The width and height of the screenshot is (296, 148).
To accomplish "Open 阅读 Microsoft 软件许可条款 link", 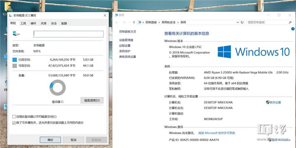I will 216,133.
